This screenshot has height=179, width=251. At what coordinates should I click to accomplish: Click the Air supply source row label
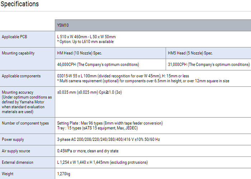tap(16, 151)
